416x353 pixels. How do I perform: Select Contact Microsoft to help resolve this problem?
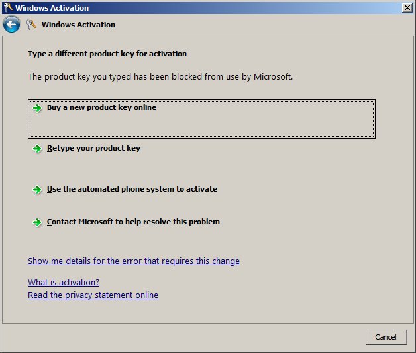[x=133, y=222]
